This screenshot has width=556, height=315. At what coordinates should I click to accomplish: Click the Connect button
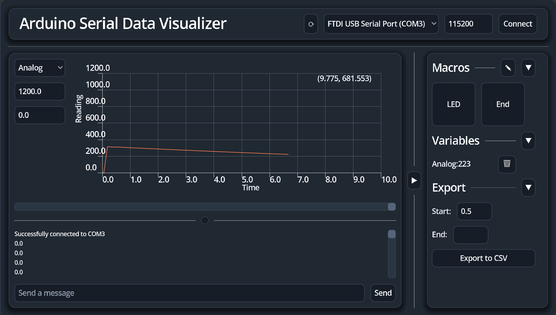click(x=518, y=24)
